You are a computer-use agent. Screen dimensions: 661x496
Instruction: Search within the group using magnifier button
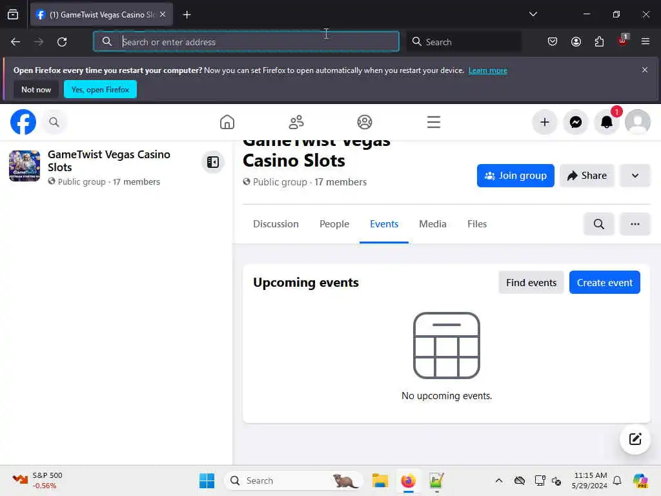pyautogui.click(x=598, y=224)
